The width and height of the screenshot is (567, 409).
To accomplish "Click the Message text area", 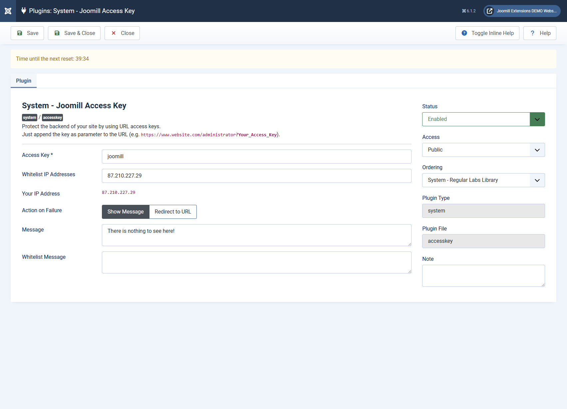I will pyautogui.click(x=257, y=235).
